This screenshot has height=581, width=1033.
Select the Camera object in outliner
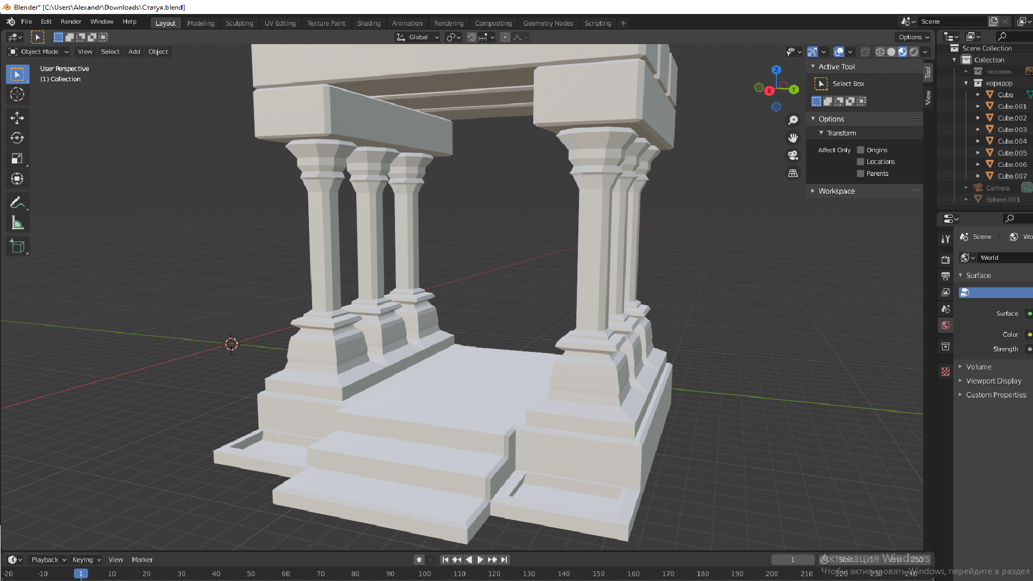[x=997, y=188]
